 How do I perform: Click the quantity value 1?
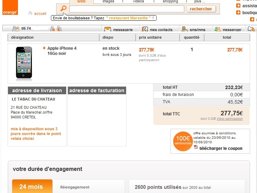pyautogui.click(x=192, y=49)
